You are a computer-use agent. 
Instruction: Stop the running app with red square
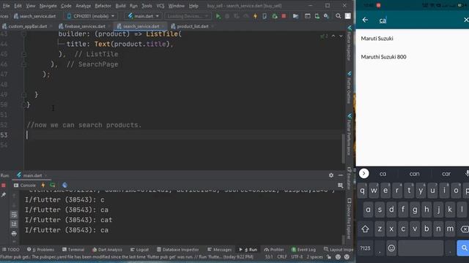coord(284,16)
